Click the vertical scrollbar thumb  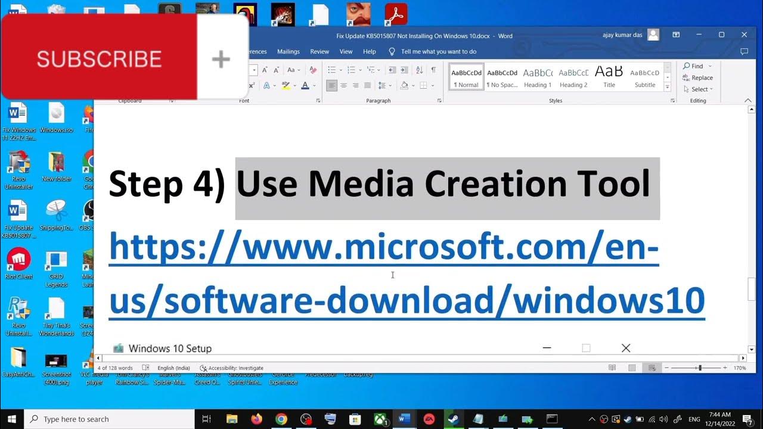[x=752, y=289]
